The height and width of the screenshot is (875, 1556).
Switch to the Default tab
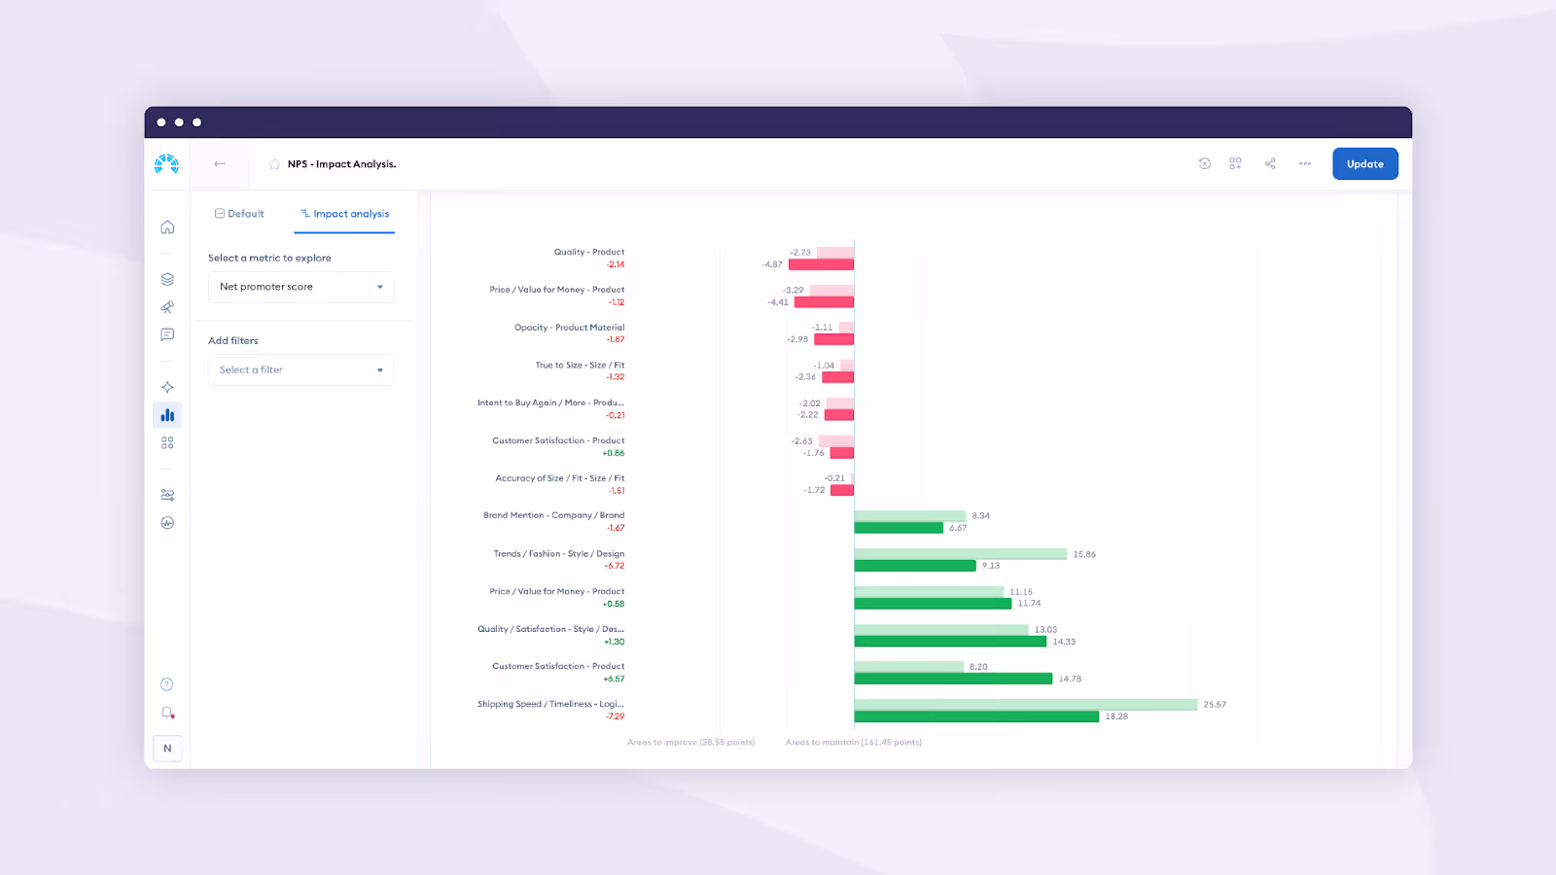pos(239,214)
